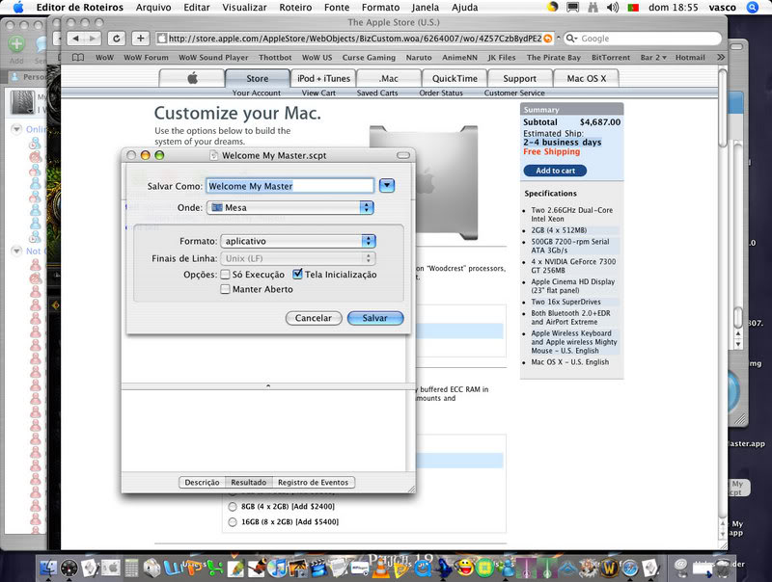This screenshot has width=772, height=582.
Task: Open Dashboard from the Dock
Action: (x=69, y=568)
